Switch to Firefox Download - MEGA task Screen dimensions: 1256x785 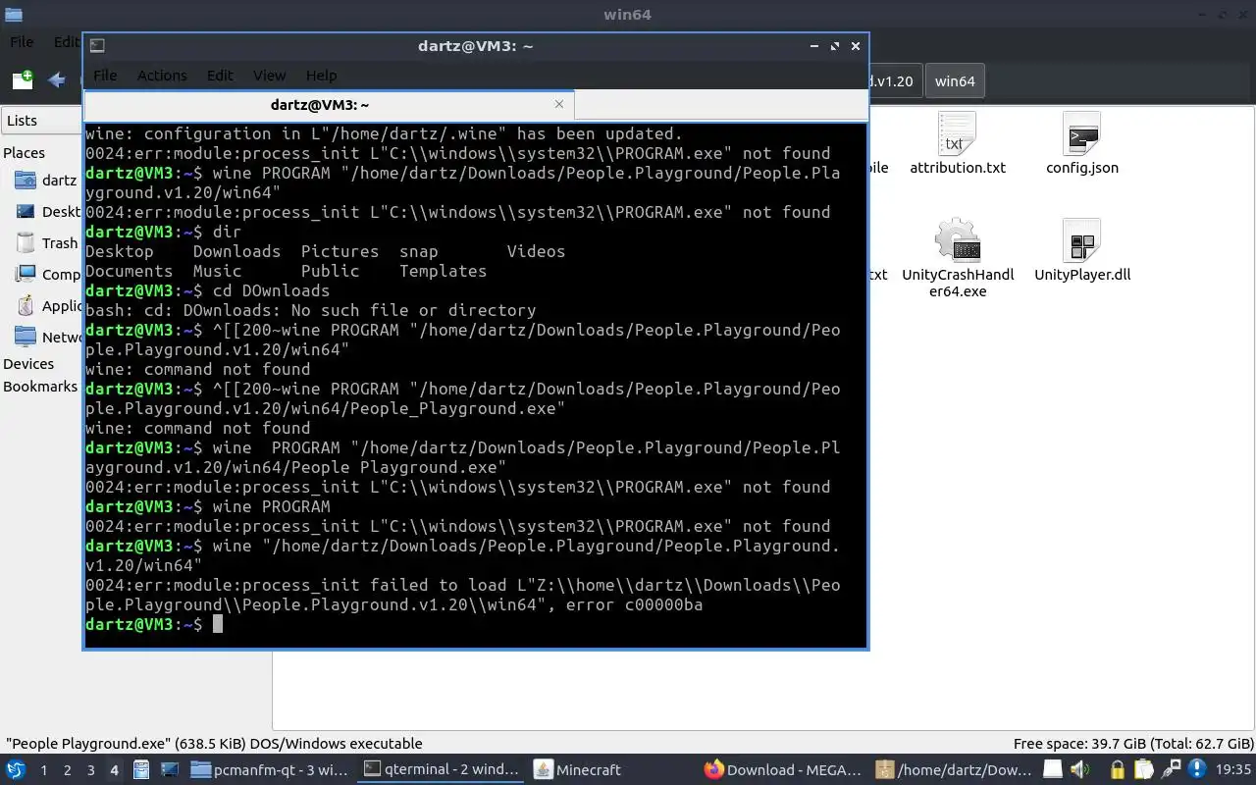[x=785, y=770]
